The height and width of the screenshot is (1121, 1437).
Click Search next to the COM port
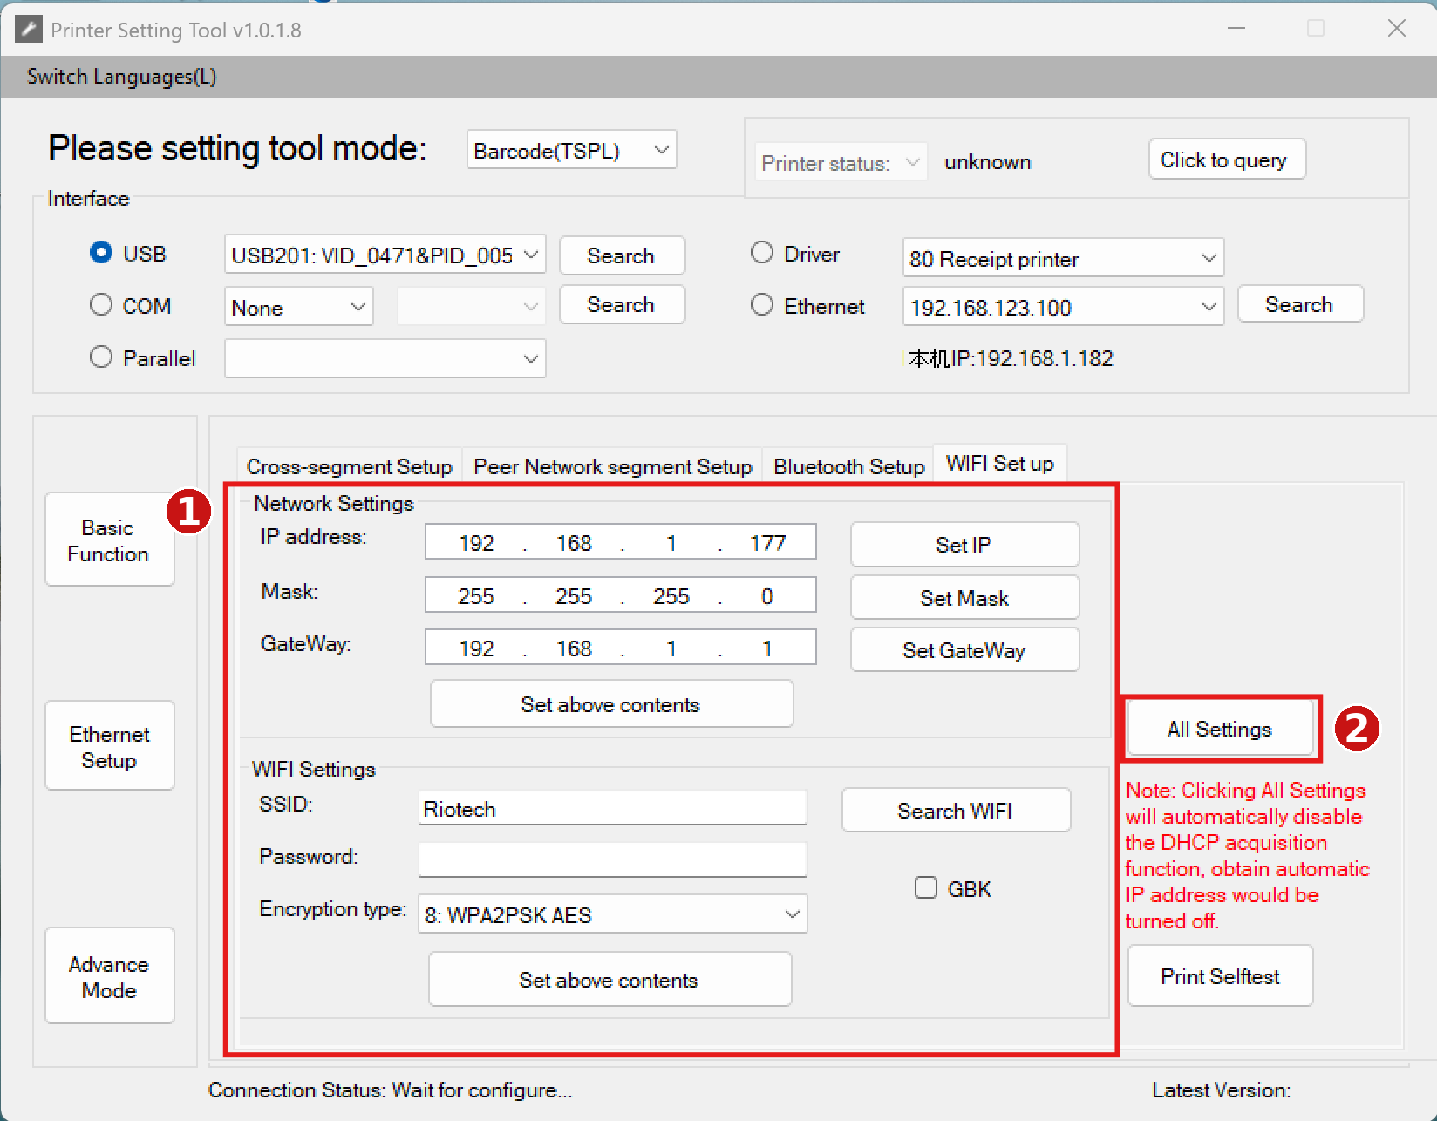(x=622, y=304)
